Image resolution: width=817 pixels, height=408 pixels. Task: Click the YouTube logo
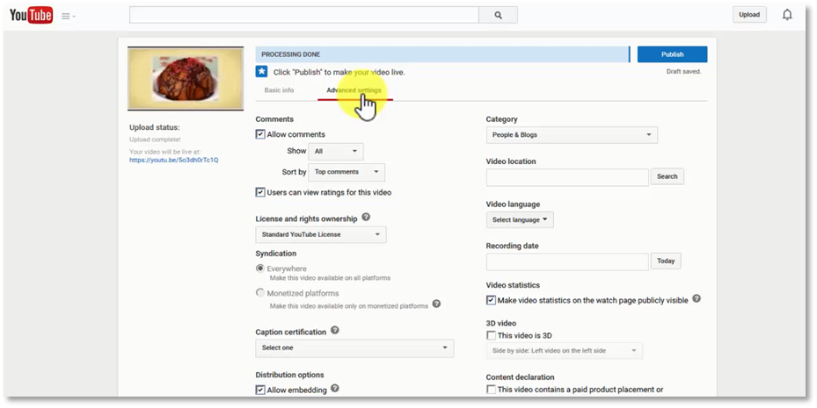tap(32, 16)
